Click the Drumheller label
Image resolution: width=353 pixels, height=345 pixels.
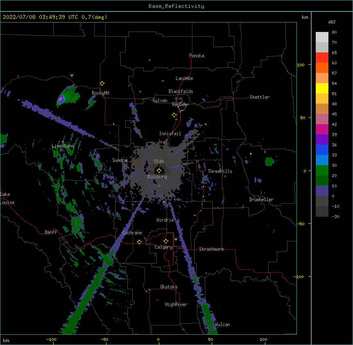pyautogui.click(x=261, y=200)
